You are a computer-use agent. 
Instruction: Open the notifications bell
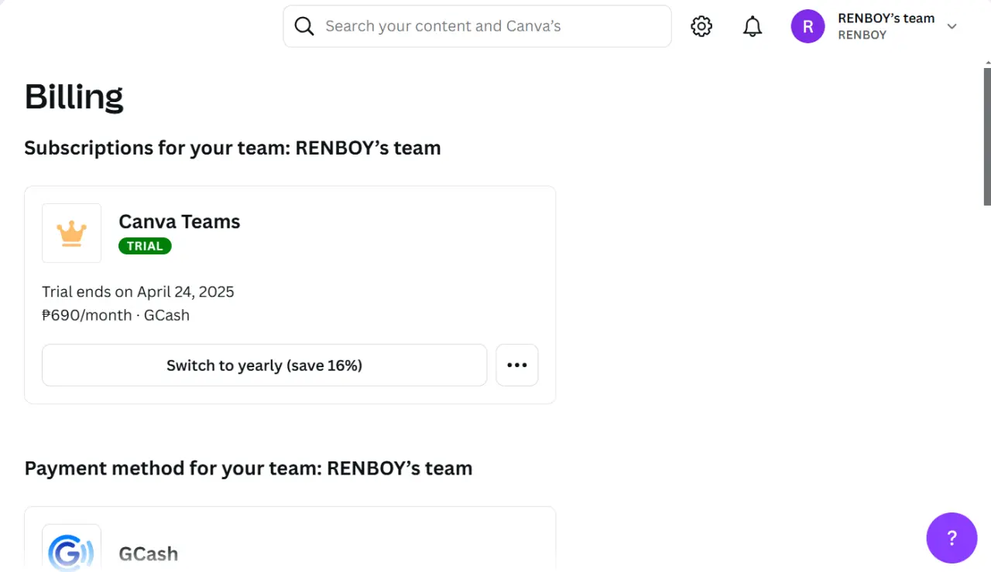(753, 26)
